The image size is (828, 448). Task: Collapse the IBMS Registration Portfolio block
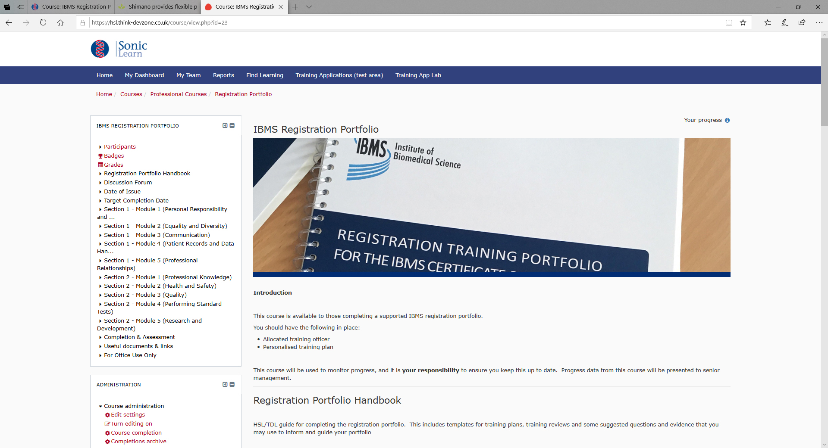232,126
